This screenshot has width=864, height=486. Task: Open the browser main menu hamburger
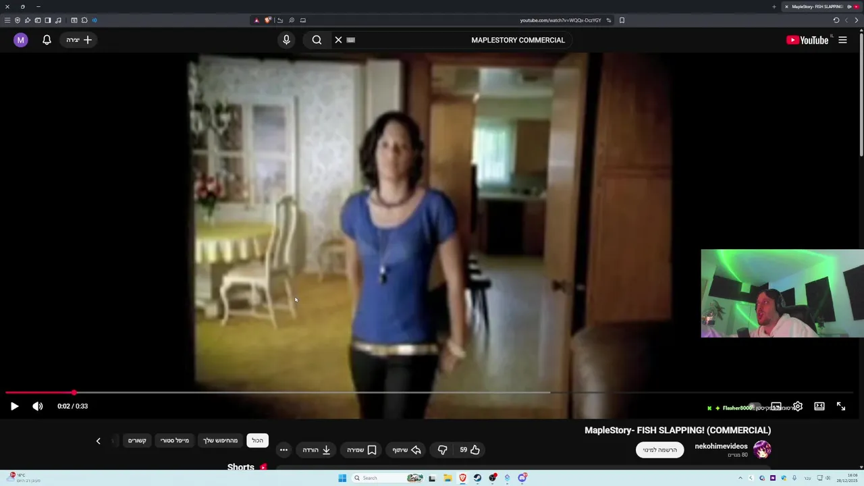tap(7, 20)
